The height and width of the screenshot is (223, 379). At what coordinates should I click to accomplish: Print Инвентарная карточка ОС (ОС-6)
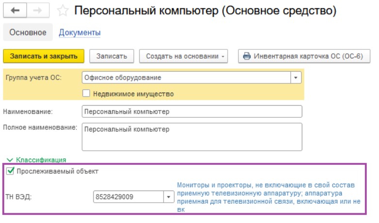[x=304, y=56]
